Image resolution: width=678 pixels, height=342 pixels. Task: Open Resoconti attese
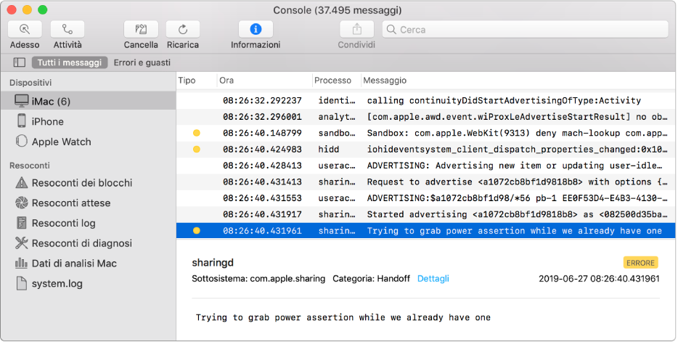[89, 203]
